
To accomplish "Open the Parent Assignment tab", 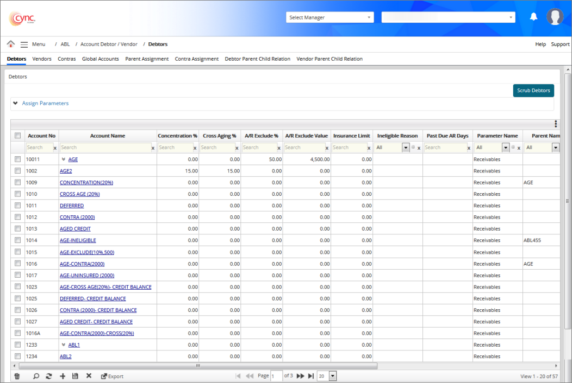I will coord(147,59).
